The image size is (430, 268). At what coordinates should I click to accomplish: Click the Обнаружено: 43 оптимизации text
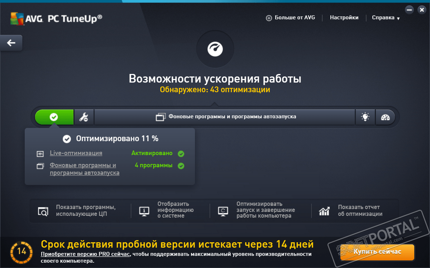click(215, 90)
